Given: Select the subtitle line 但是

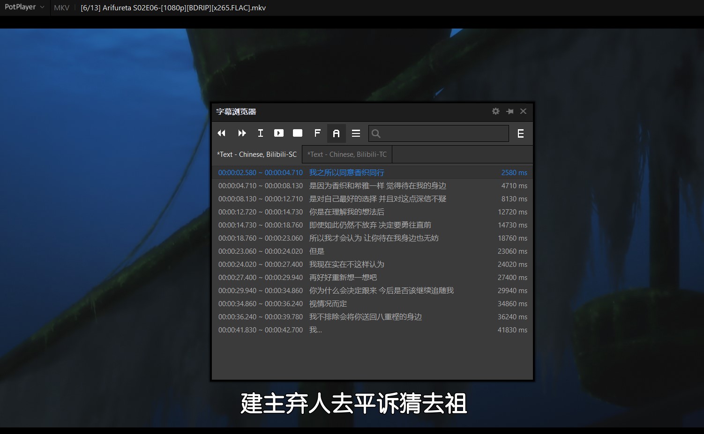Looking at the screenshot, I should coord(372,251).
